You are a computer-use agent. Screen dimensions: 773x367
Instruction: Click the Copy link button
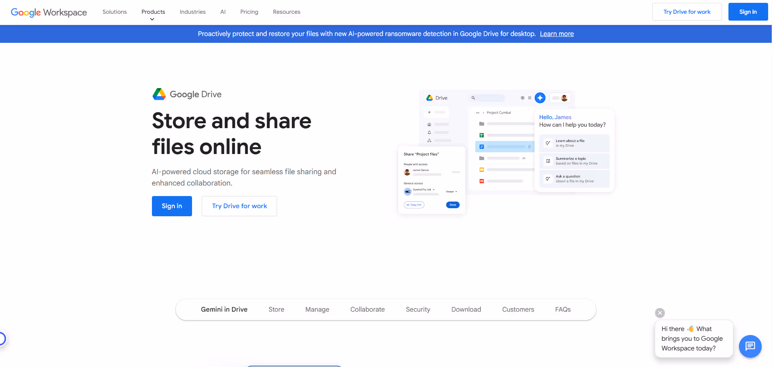pyautogui.click(x=414, y=205)
